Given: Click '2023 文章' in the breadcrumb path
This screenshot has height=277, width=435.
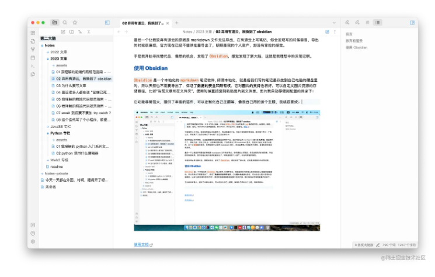Looking at the screenshot, I should coord(204,32).
